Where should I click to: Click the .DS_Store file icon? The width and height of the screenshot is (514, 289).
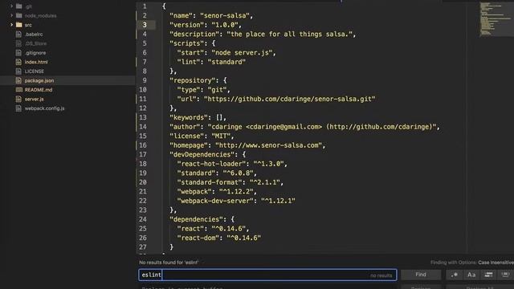(18, 43)
